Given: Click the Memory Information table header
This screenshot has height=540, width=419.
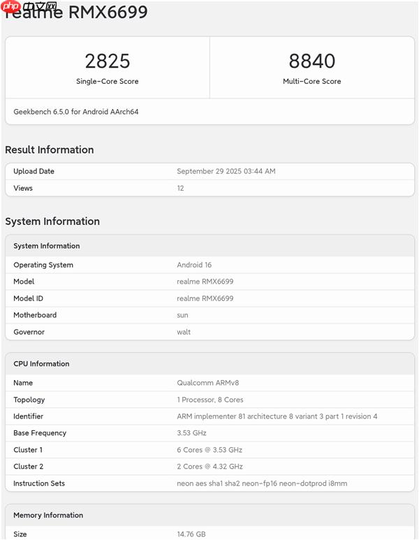Looking at the screenshot, I should click(48, 516).
